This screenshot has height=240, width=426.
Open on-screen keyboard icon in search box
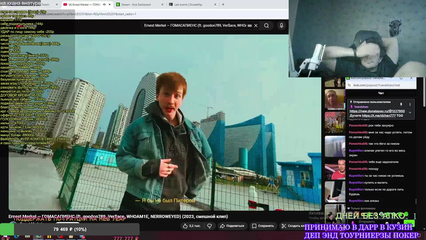(x=250, y=26)
